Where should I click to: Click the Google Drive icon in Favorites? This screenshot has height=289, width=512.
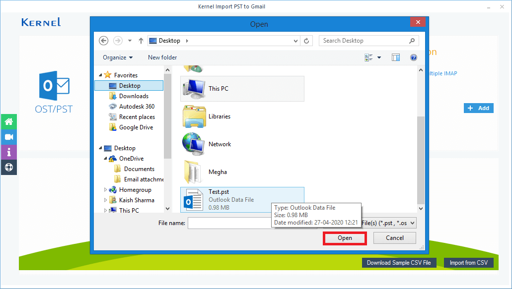pos(113,127)
